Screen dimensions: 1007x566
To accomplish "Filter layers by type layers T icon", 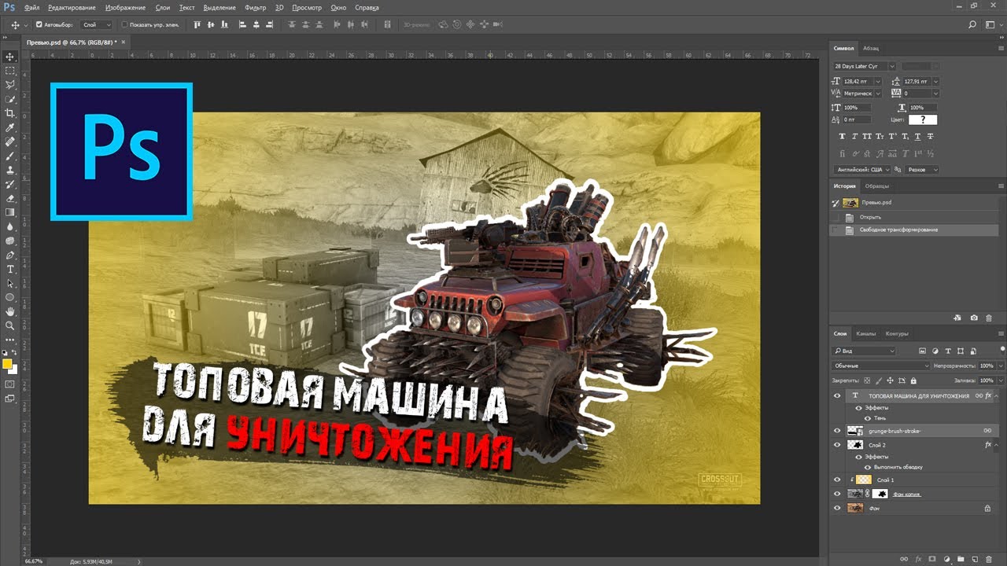I will pyautogui.click(x=948, y=351).
